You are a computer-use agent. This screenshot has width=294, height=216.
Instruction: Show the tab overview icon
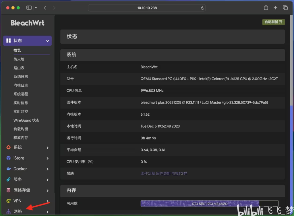coord(285,8)
